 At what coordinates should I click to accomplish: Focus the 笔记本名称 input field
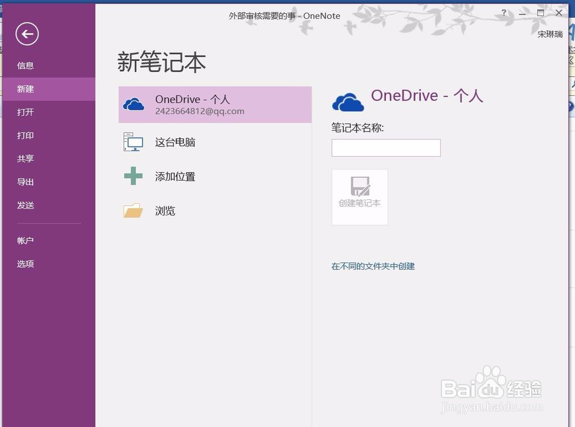[386, 148]
